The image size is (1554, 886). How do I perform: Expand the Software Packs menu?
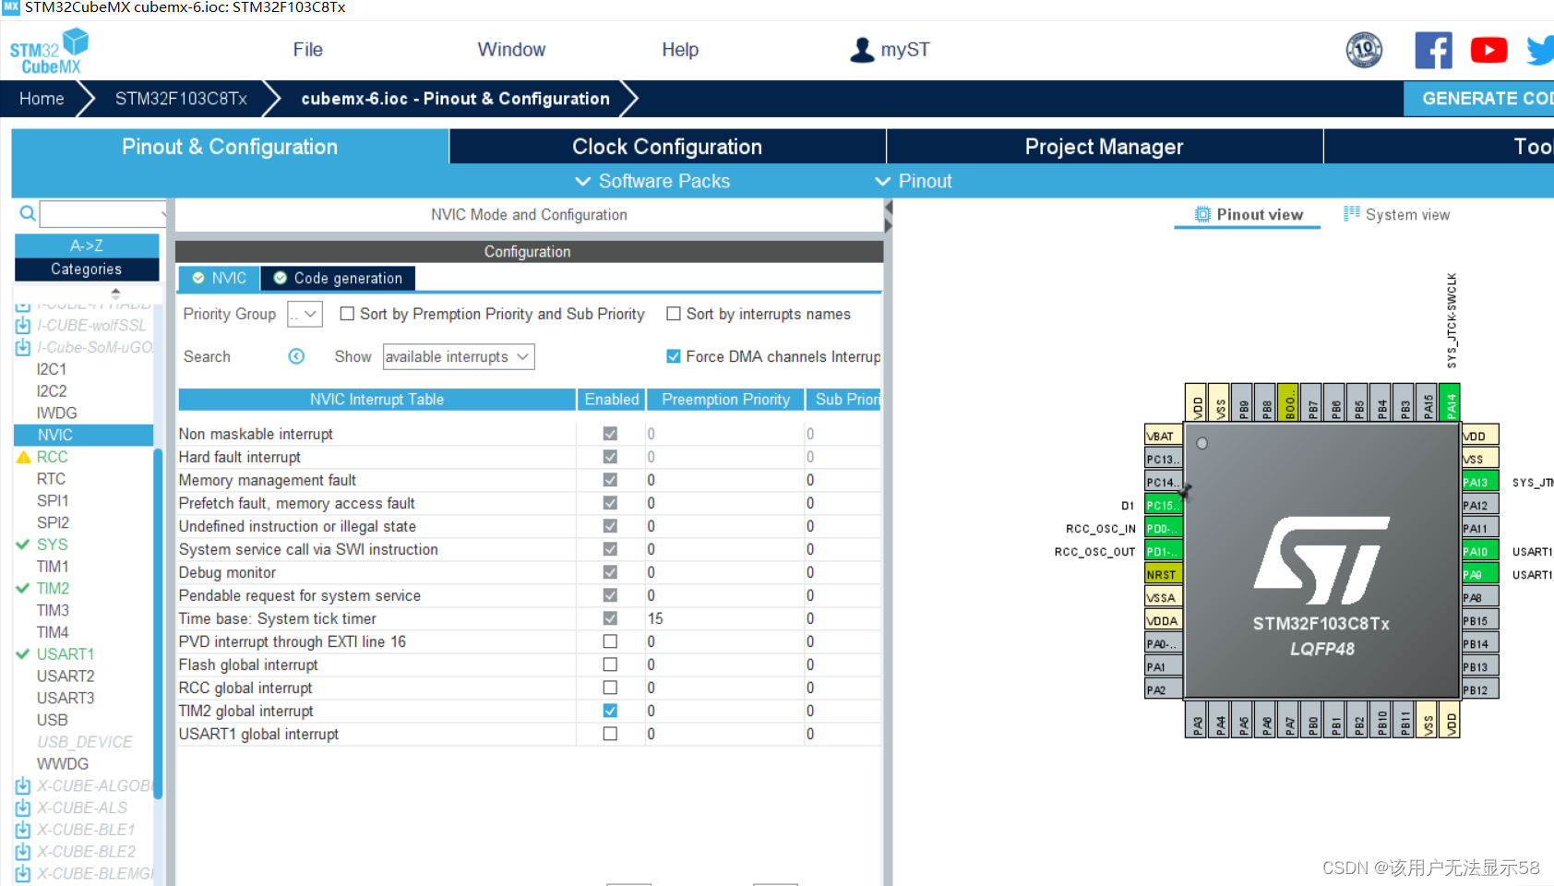tap(652, 181)
